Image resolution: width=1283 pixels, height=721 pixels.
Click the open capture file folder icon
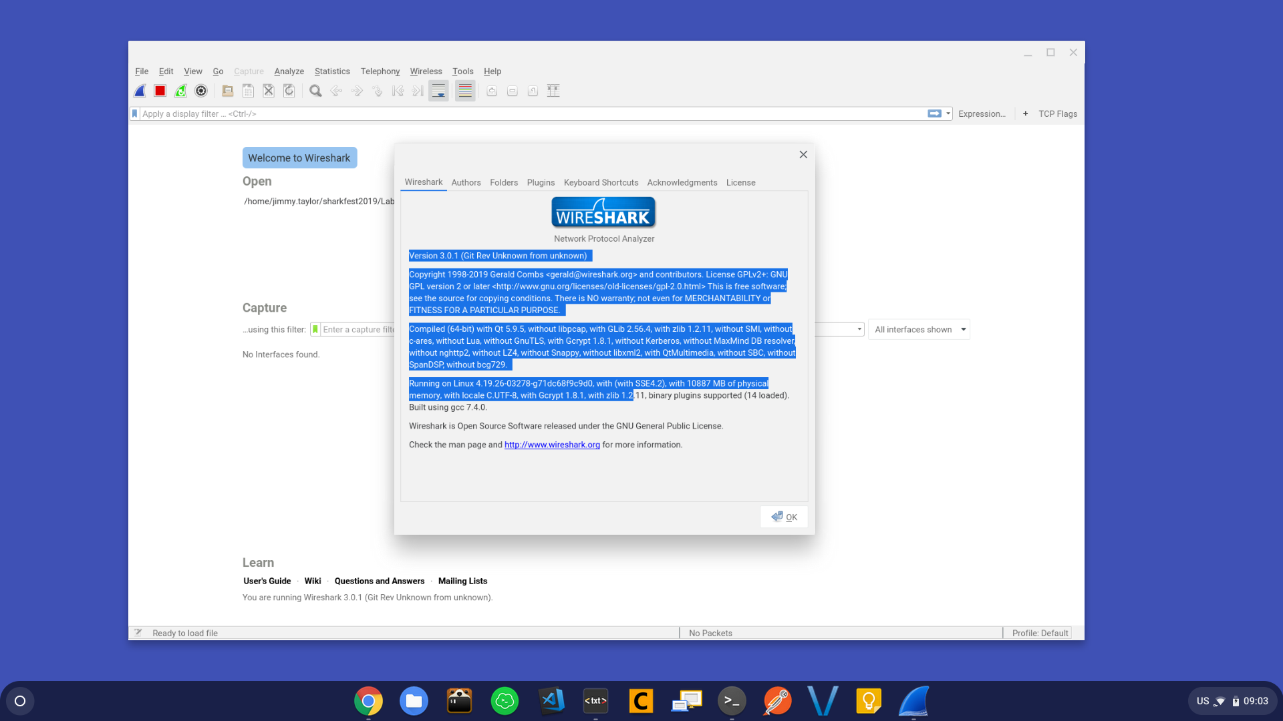(228, 91)
